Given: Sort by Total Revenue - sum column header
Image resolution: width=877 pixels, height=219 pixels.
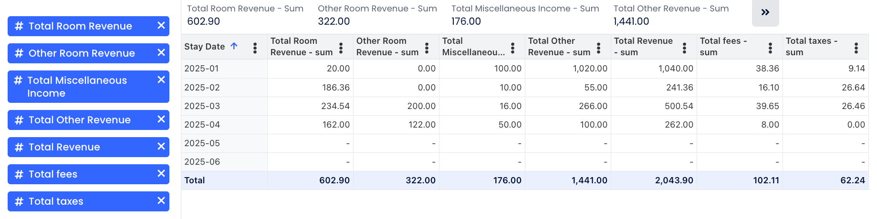Looking at the screenshot, I should (643, 47).
